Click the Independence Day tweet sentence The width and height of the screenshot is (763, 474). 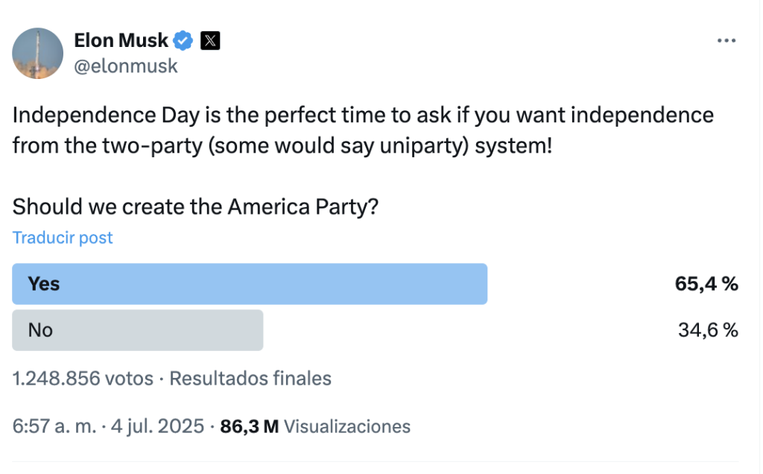point(363,116)
